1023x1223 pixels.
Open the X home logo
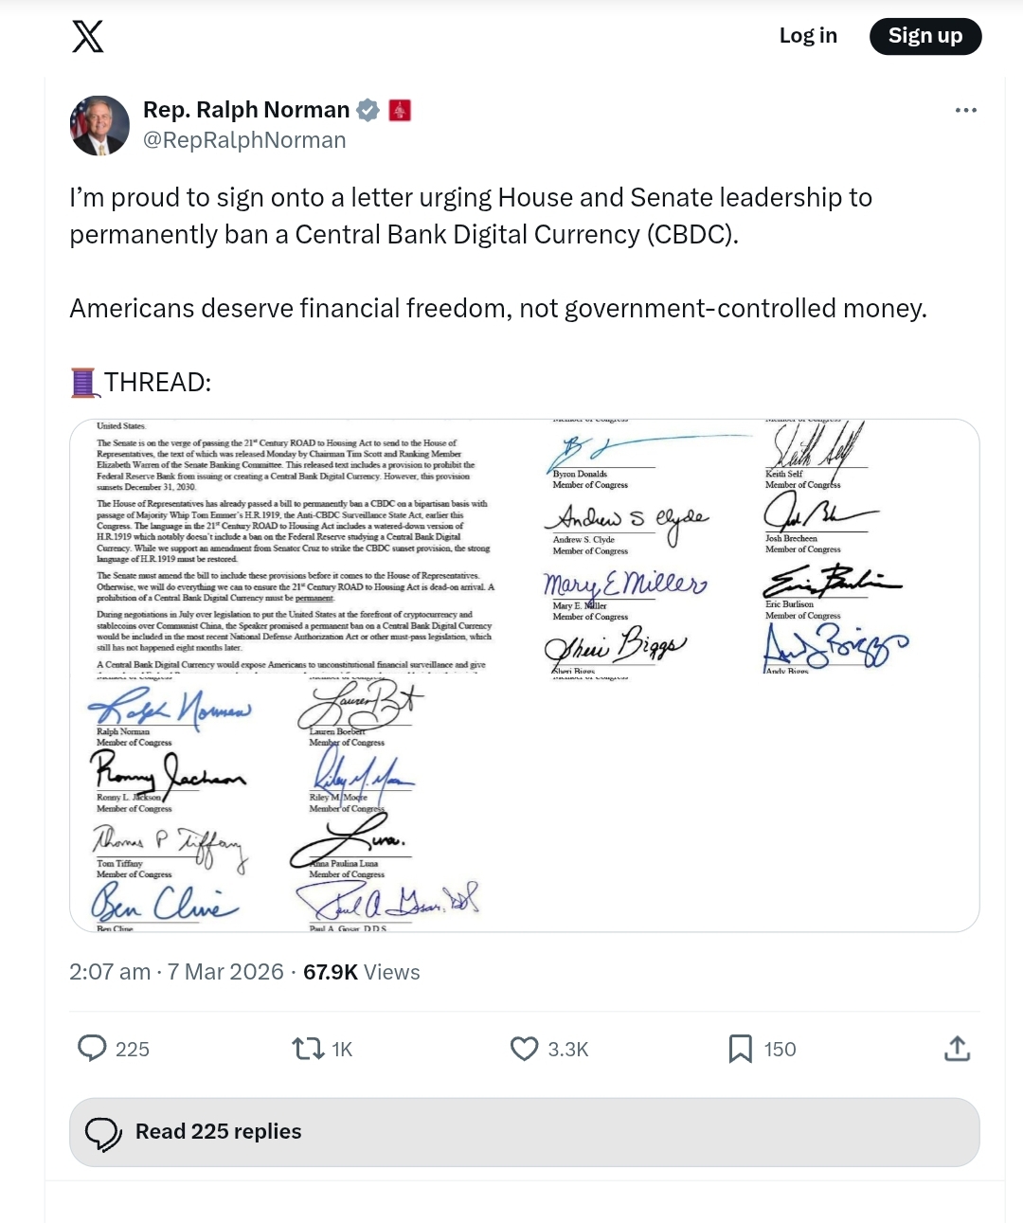87,36
